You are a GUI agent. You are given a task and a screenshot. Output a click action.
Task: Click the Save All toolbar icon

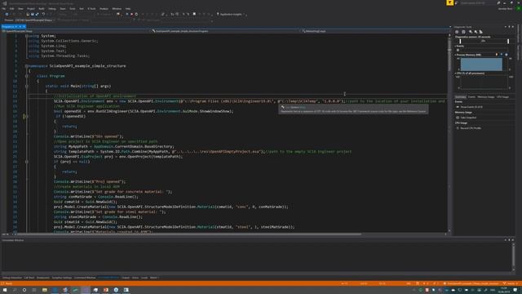(37, 15)
